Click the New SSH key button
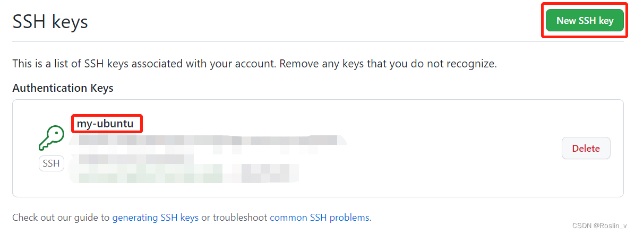 click(x=585, y=21)
